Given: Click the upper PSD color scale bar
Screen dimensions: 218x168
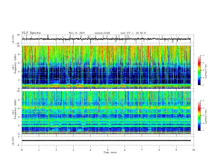Looking at the screenshot, I should coord(199,70).
